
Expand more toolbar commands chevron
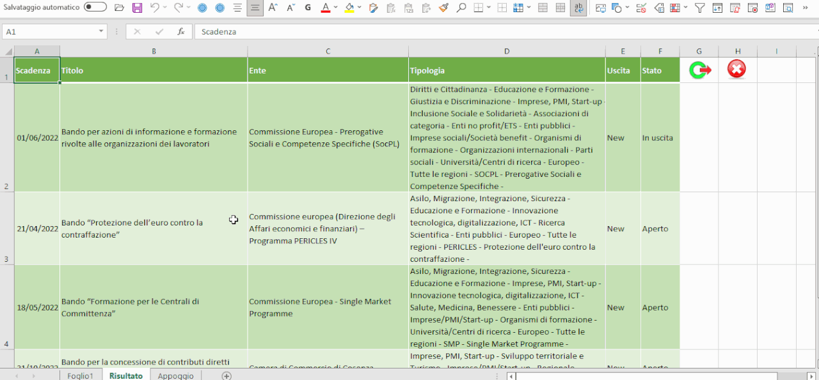pyautogui.click(x=806, y=8)
